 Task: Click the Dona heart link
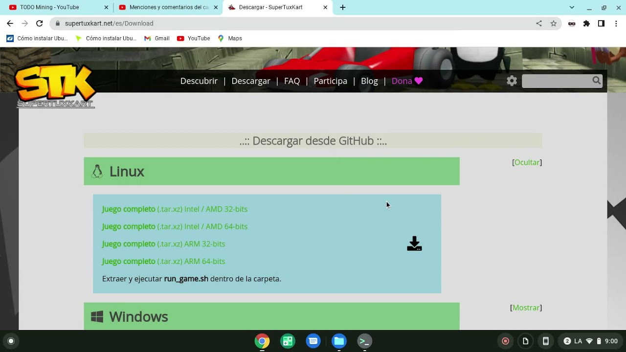tap(407, 81)
